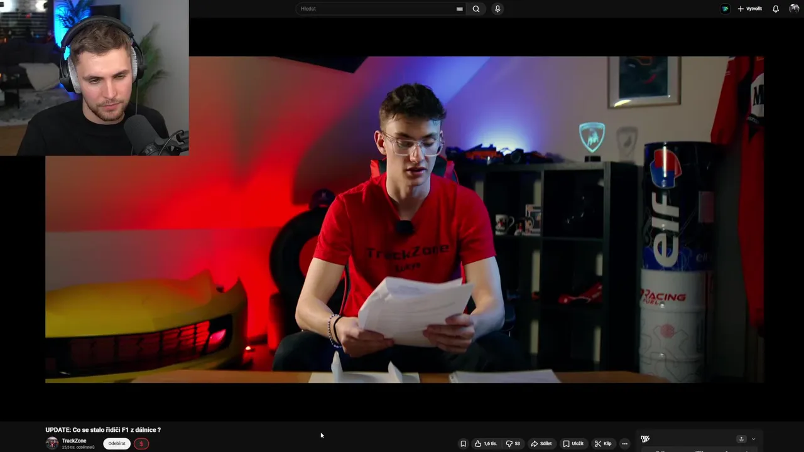
Task: Open the green extension icon beside Vytvořit
Action: 725,9
